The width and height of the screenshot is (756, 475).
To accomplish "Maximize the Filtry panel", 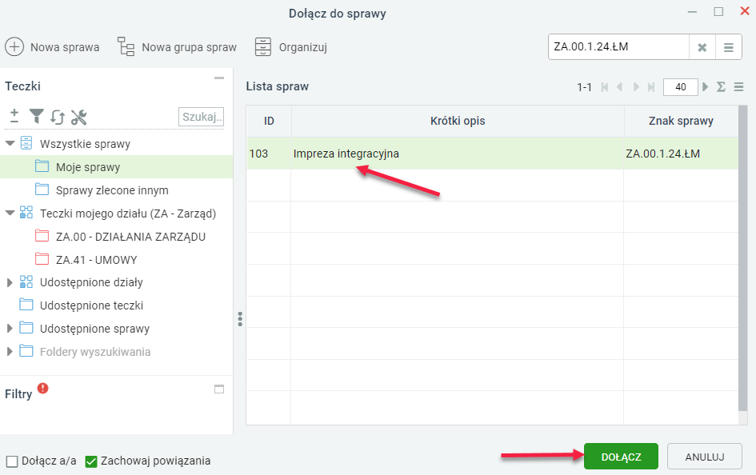I will [219, 389].
